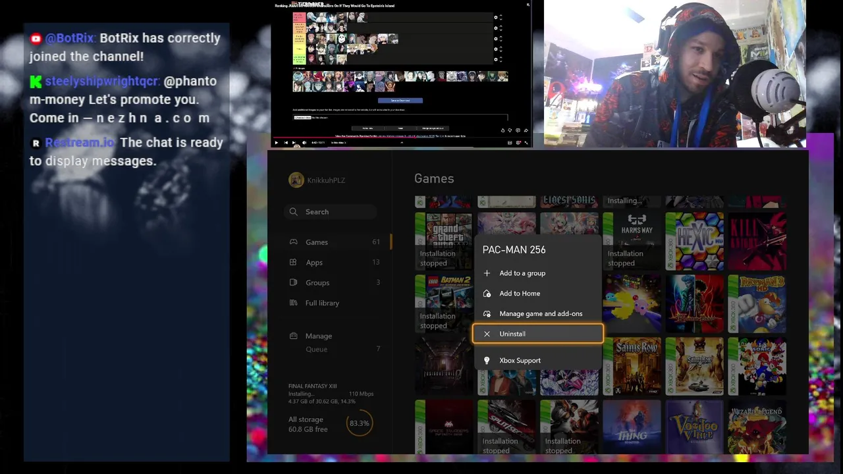843x474 pixels.
Task: Choose Add to a group
Action: coord(537,273)
